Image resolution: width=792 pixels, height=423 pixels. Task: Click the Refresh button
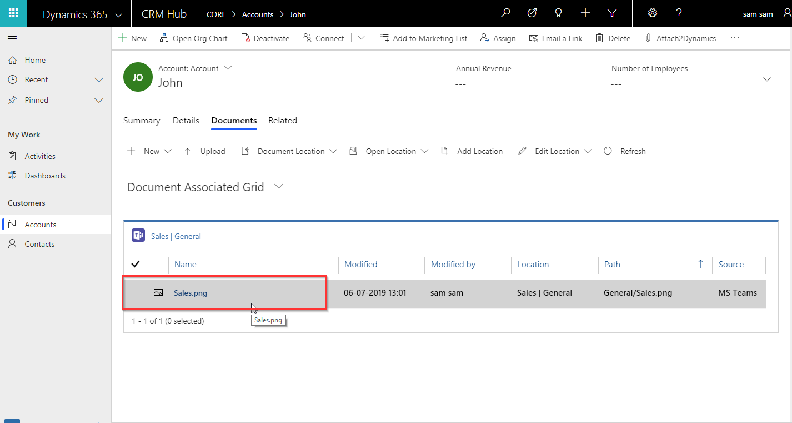click(x=625, y=151)
